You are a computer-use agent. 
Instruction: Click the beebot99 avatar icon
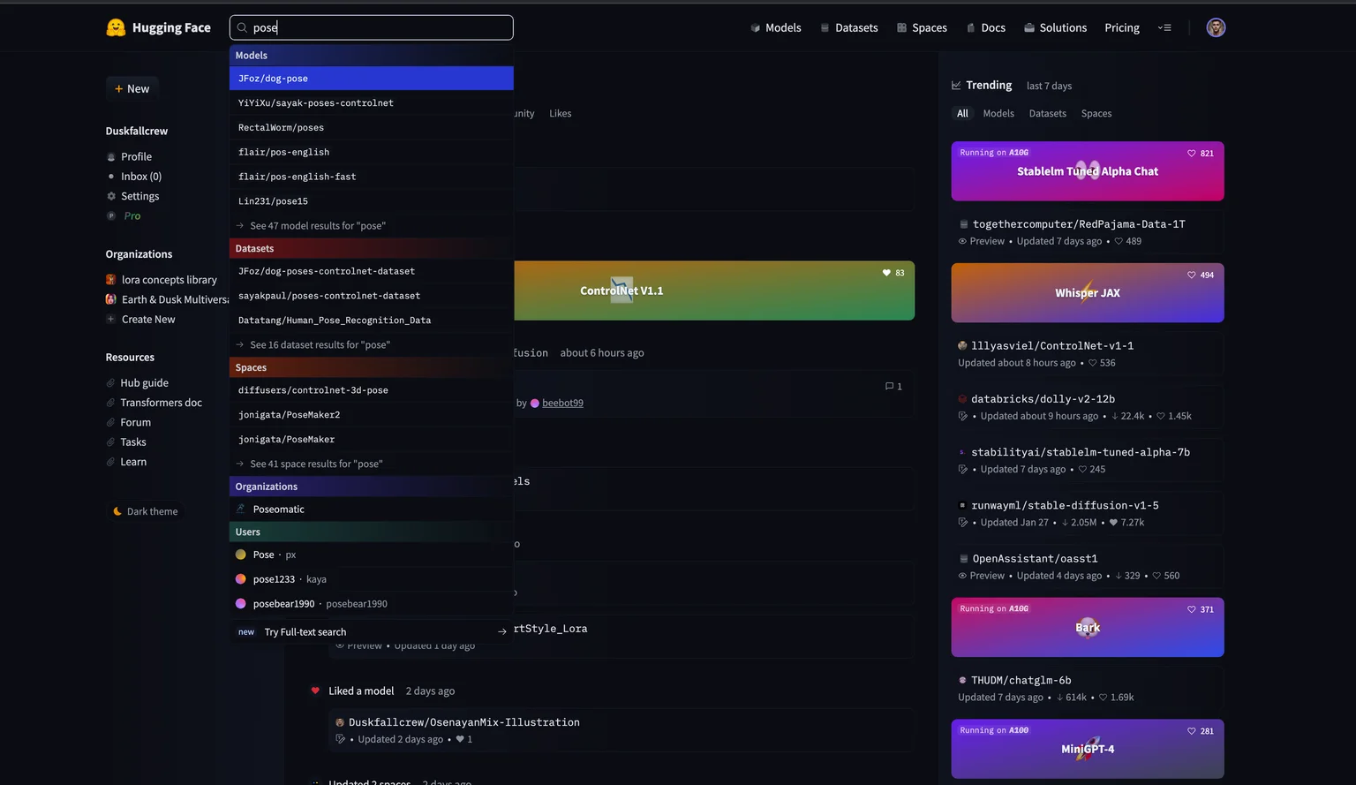coord(534,404)
